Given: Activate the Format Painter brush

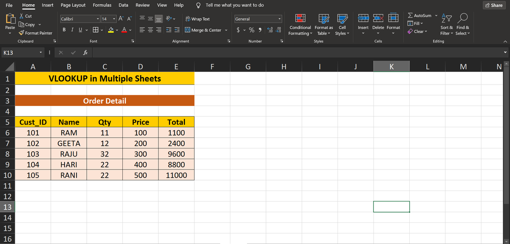Looking at the screenshot, I should pyautogui.click(x=22, y=33).
